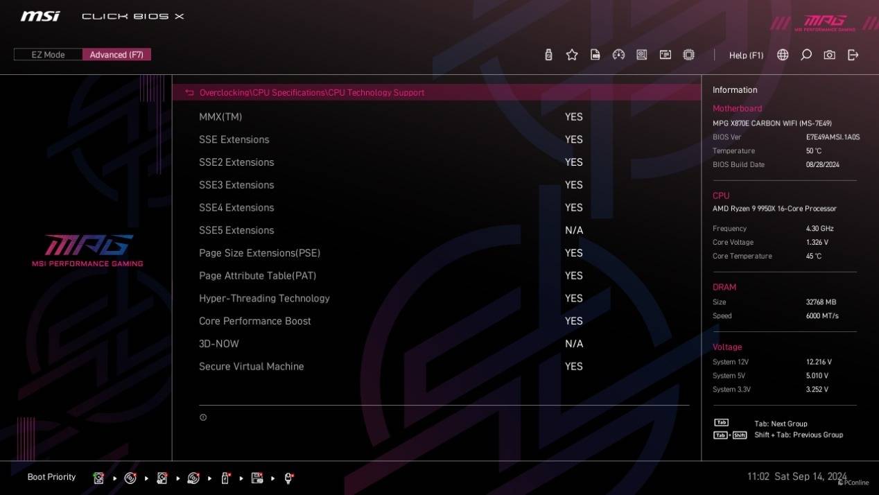The height and width of the screenshot is (495, 879).
Task: Exit BIOS using the exit door icon
Action: point(853,55)
